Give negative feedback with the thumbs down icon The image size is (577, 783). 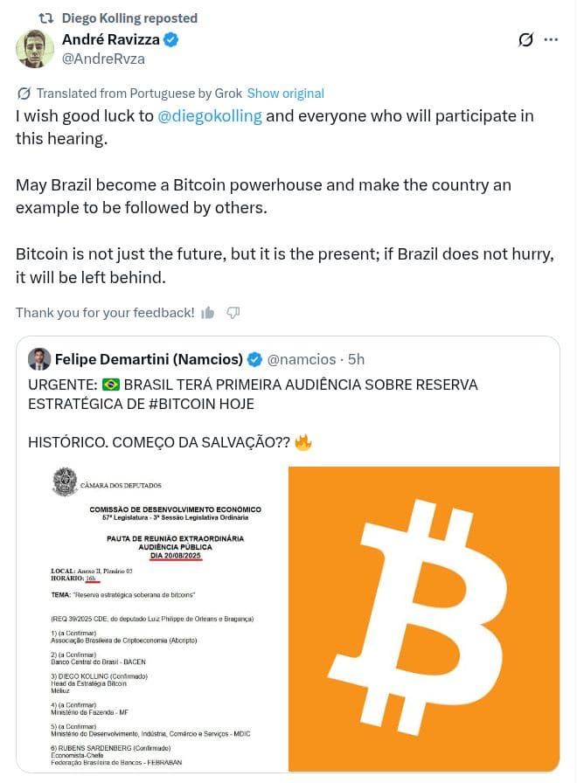coord(233,312)
